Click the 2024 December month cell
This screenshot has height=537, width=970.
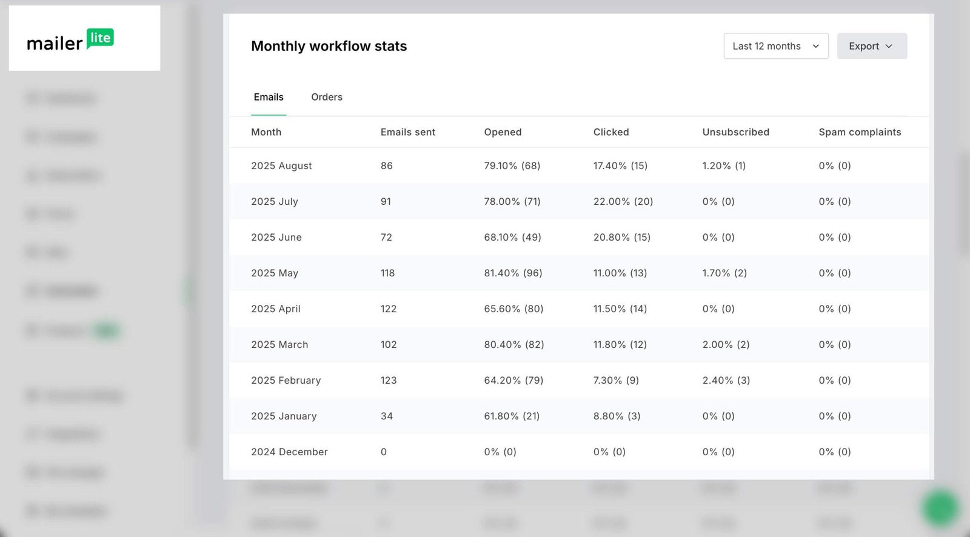[x=289, y=452]
